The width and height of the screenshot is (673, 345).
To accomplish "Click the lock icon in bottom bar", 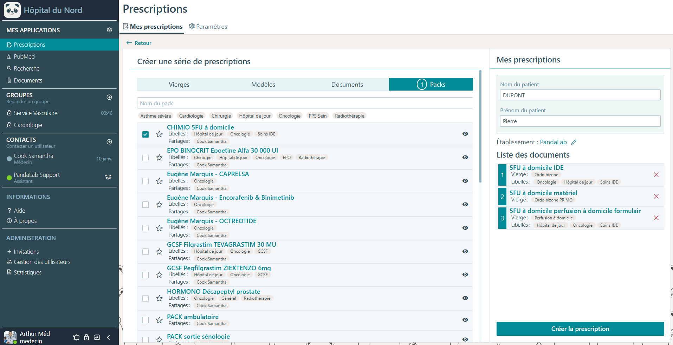I will point(86,337).
